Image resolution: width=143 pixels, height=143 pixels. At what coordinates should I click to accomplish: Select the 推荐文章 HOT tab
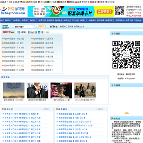coord(8,32)
